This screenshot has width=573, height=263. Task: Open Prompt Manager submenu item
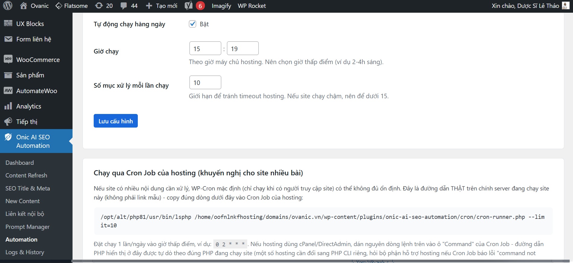coord(28,227)
